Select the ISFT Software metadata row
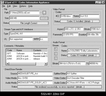Viewport: 106px width, 96px height. [27, 54]
